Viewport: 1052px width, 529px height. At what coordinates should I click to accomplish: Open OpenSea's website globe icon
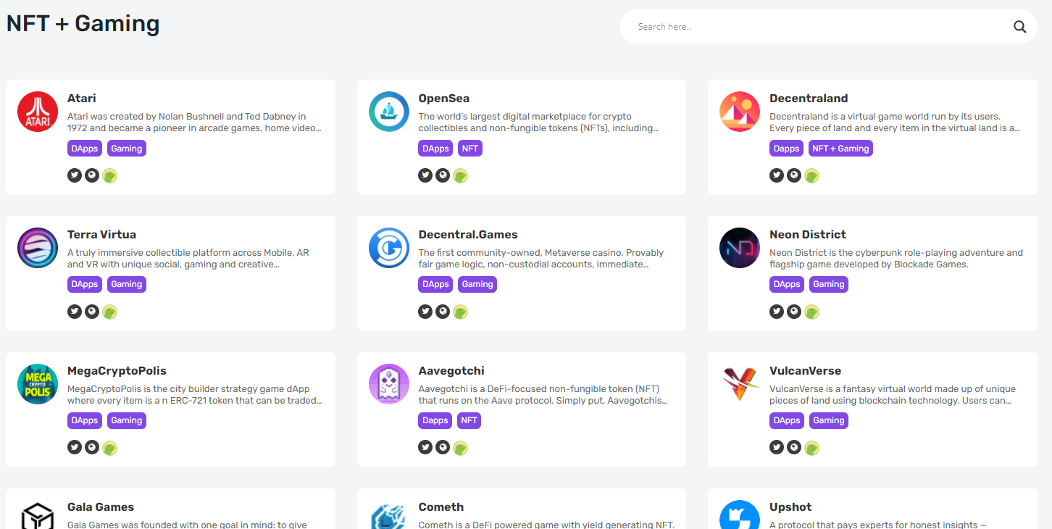[443, 175]
